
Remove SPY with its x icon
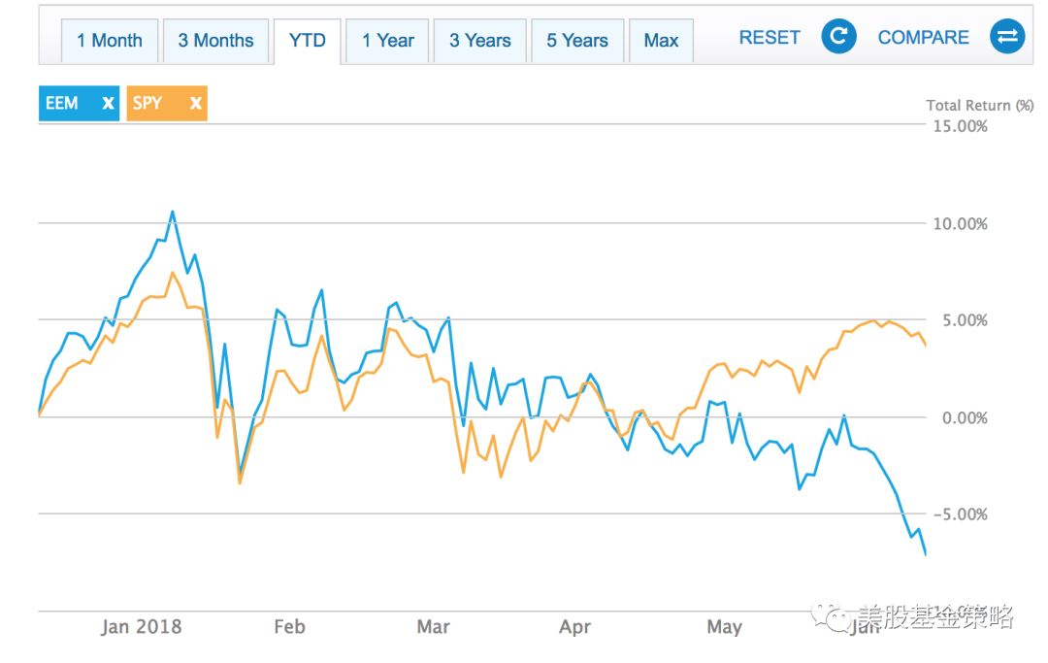click(x=195, y=103)
